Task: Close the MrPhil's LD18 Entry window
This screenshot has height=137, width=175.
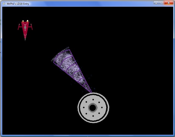Action: (x=169, y=3)
